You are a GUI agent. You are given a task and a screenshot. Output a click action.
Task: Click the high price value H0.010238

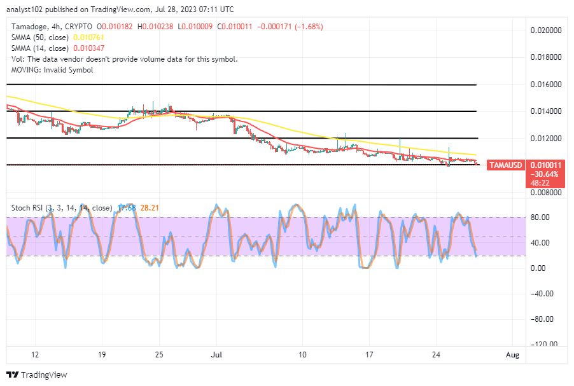155,26
